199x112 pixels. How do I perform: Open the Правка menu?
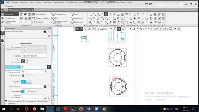tap(15, 2)
